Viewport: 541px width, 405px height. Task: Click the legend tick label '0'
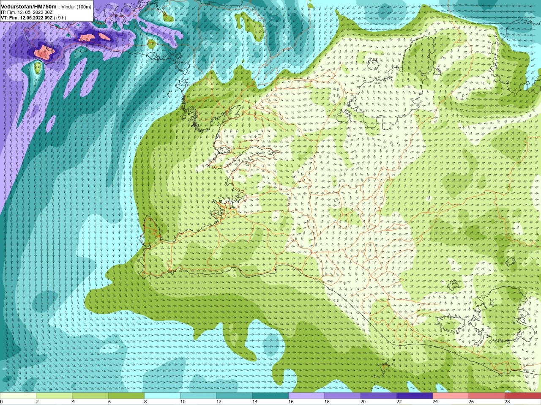(1, 402)
